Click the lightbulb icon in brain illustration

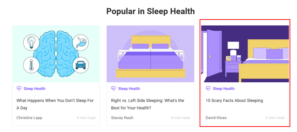[x=31, y=43]
